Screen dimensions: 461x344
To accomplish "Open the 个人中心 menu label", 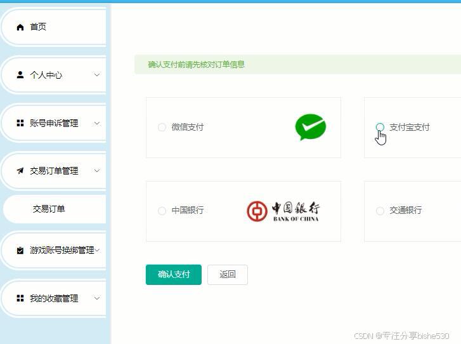I will (x=46, y=75).
